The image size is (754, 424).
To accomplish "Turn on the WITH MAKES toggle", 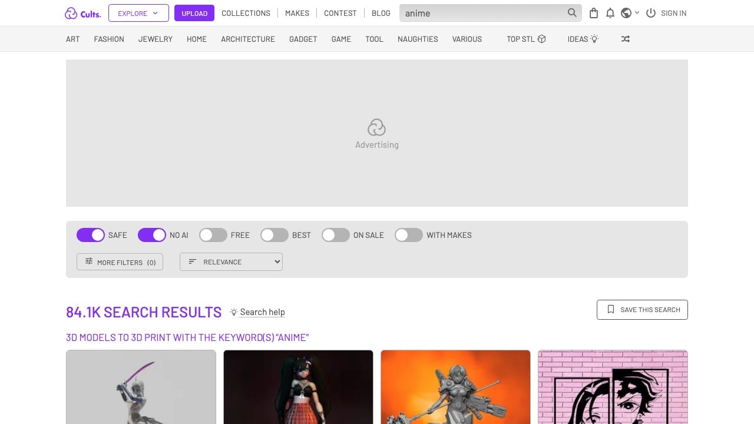I will 408,235.
